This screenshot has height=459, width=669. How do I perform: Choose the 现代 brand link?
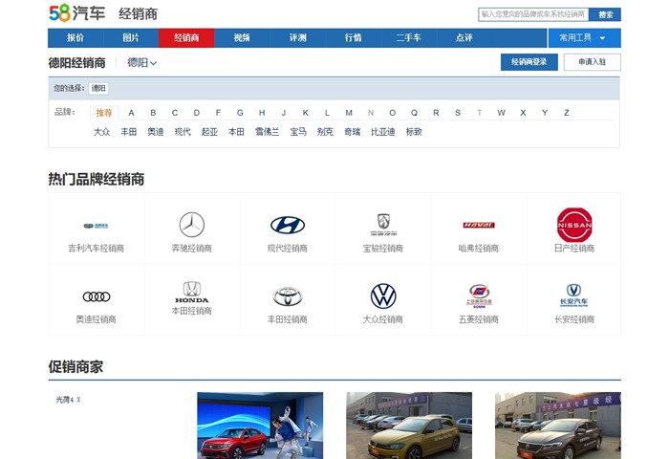click(183, 132)
